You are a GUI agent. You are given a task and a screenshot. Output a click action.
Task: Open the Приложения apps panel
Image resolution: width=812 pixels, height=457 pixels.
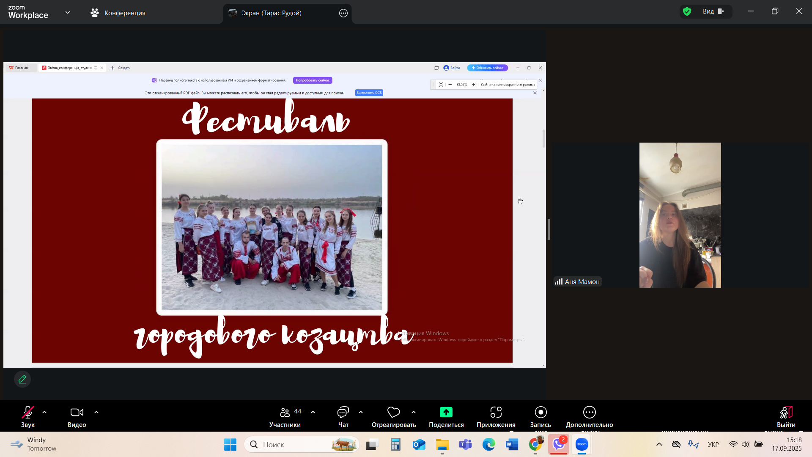(x=496, y=413)
